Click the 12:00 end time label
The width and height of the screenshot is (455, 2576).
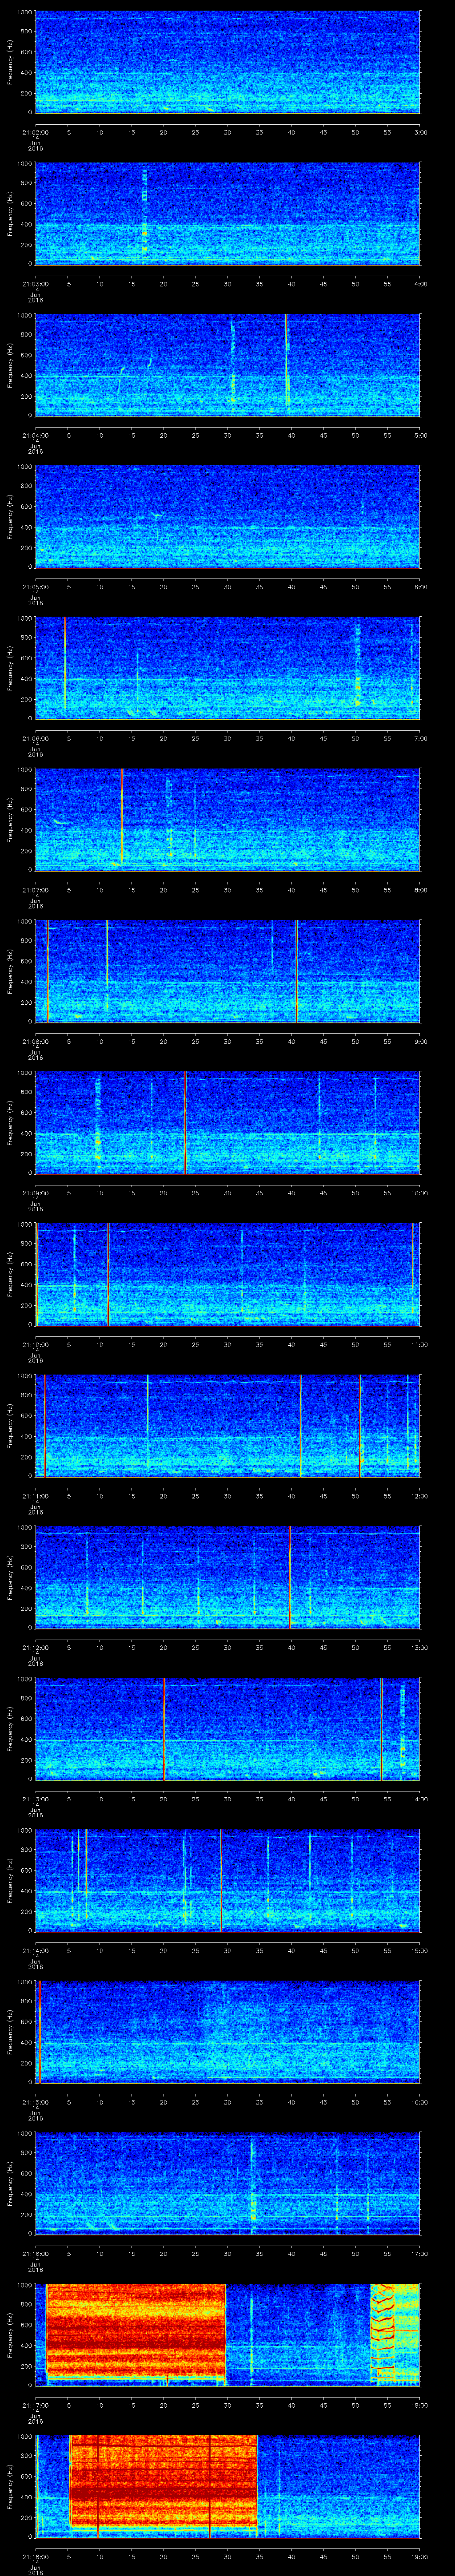[x=420, y=1496]
